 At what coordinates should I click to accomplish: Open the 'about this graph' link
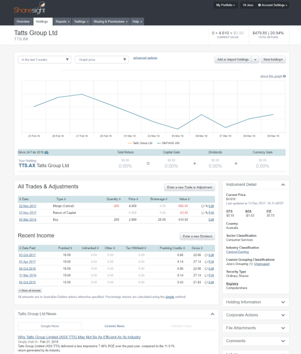click(271, 76)
